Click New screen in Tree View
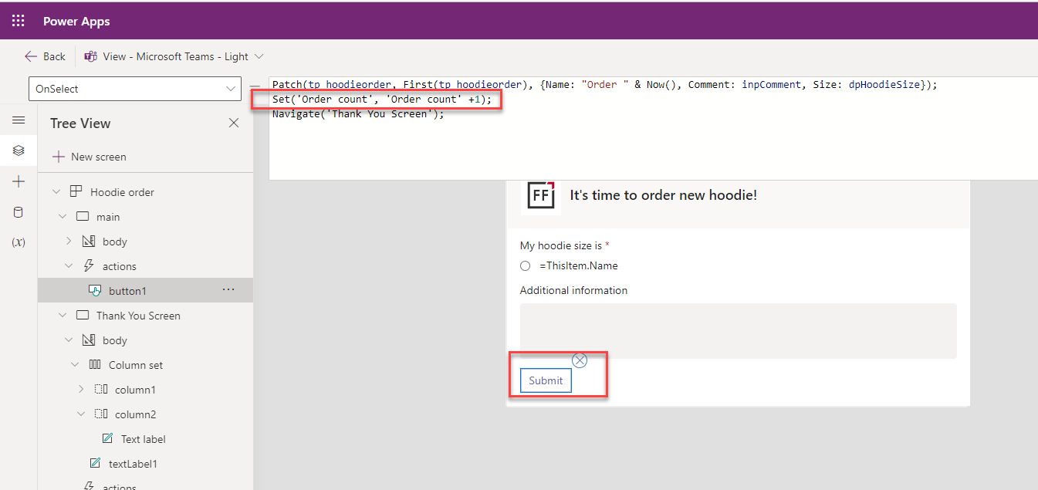Screen dimensions: 1038x490 [90, 157]
